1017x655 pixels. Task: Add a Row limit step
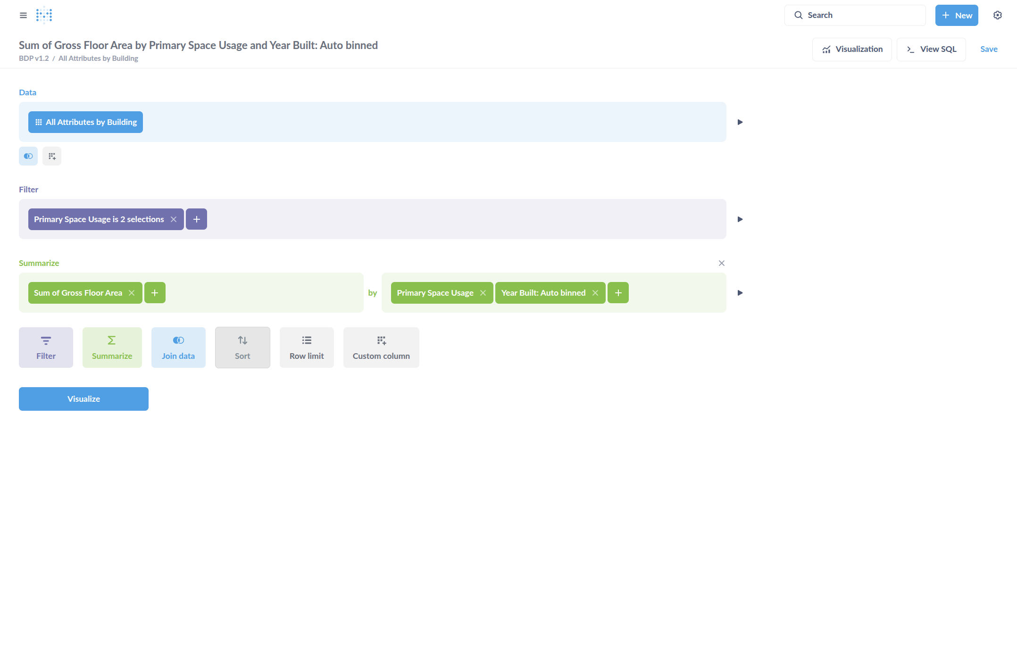307,348
